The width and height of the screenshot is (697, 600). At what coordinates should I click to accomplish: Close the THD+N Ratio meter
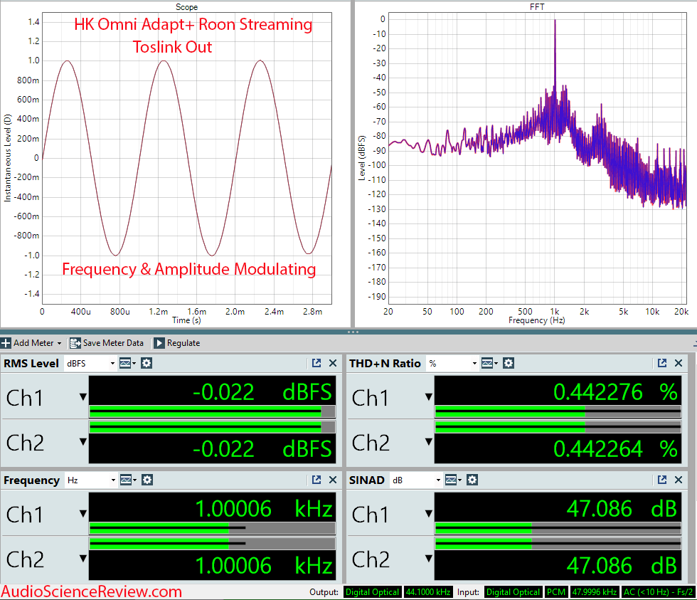679,363
